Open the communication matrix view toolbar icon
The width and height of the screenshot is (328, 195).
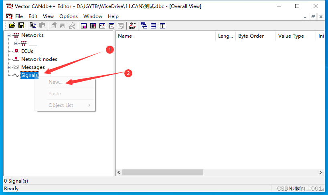(102, 26)
